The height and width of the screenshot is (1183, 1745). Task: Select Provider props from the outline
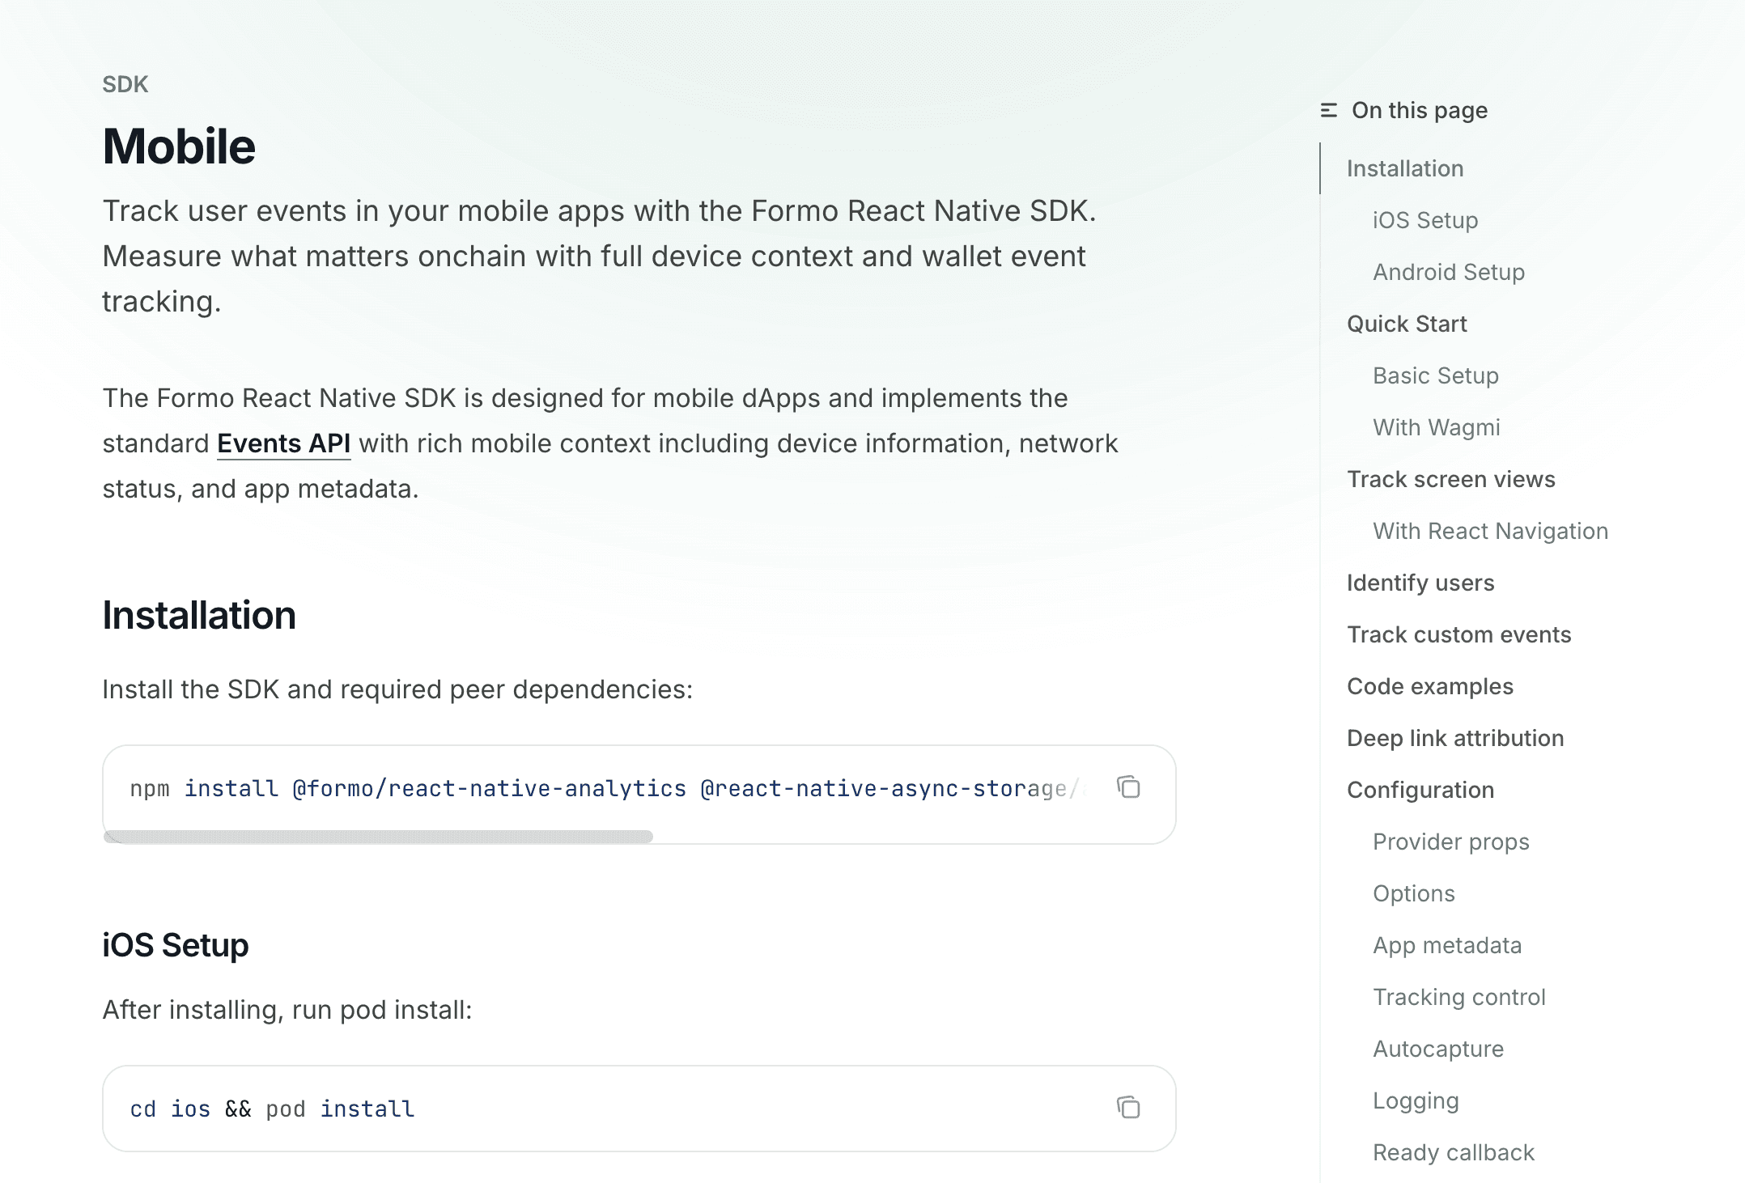pos(1450,842)
